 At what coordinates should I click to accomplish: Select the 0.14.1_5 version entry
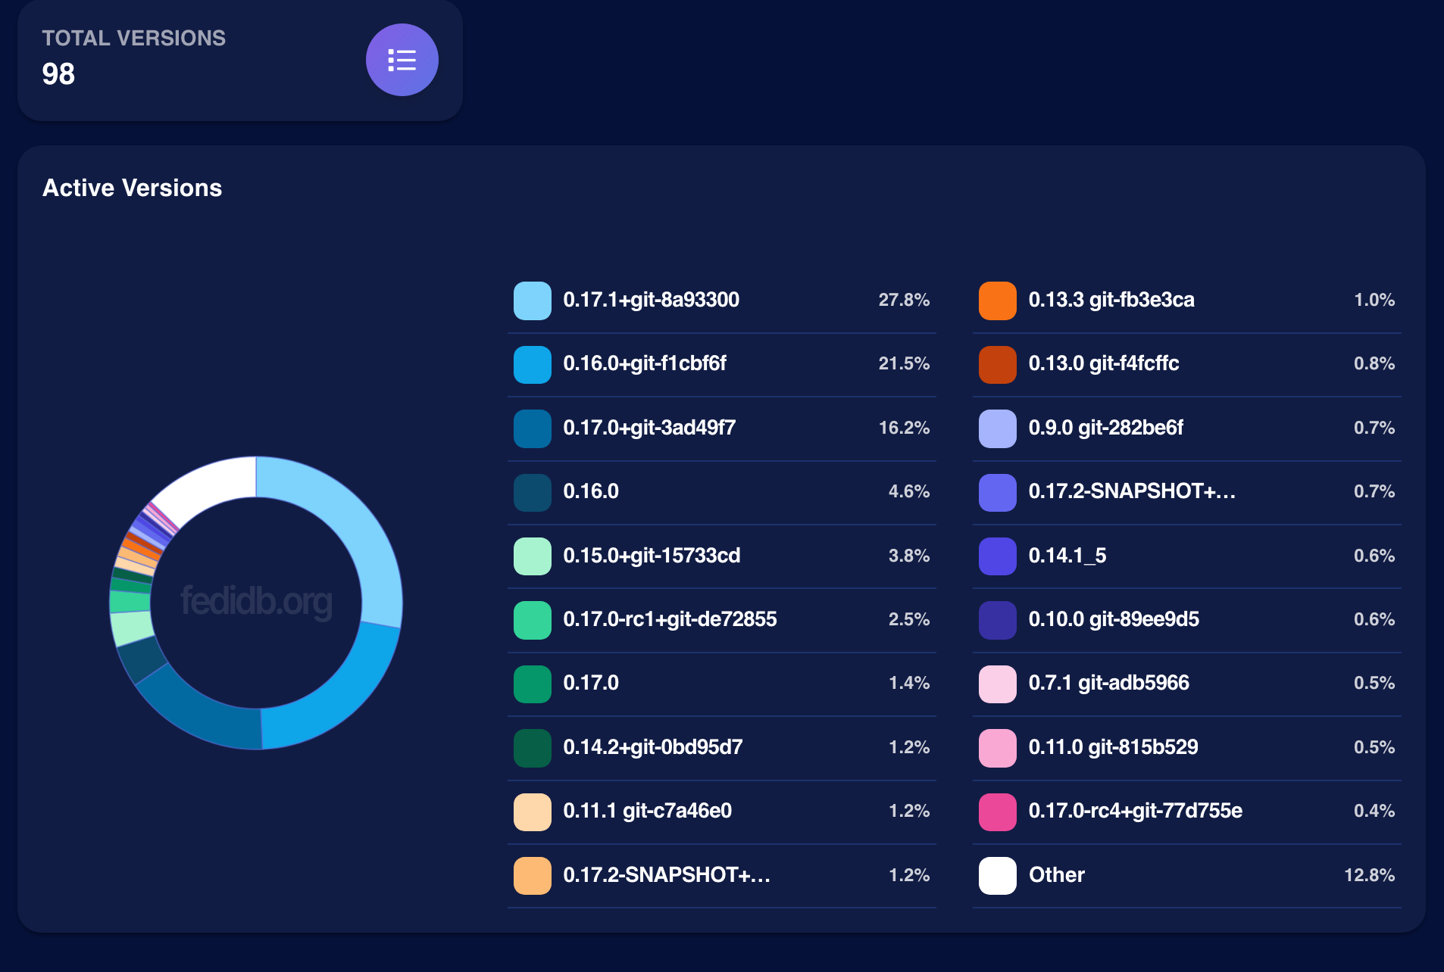click(1187, 556)
